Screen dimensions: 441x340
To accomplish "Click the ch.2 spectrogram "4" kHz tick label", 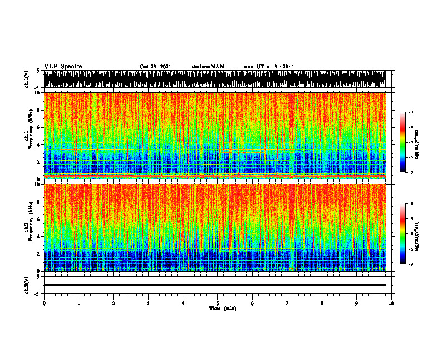I will click(x=39, y=237).
